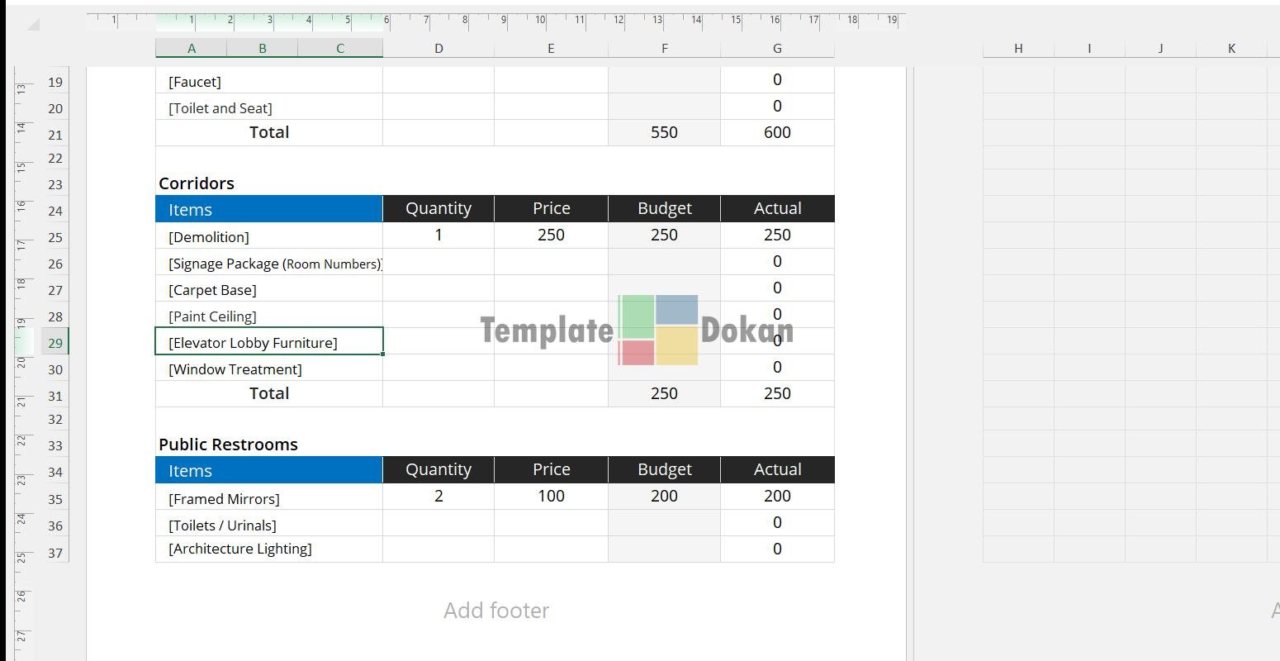Select the [Signage Package] item cell
The image size is (1280, 661).
[x=268, y=264]
